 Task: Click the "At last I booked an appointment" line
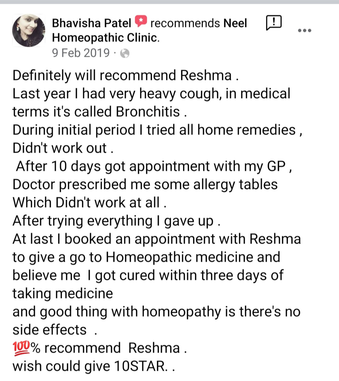156,239
